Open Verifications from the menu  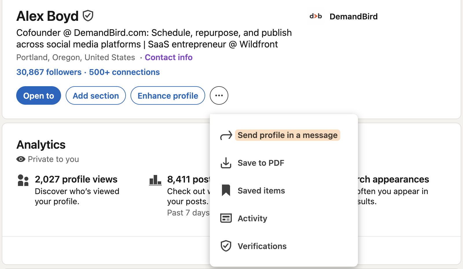pos(262,246)
